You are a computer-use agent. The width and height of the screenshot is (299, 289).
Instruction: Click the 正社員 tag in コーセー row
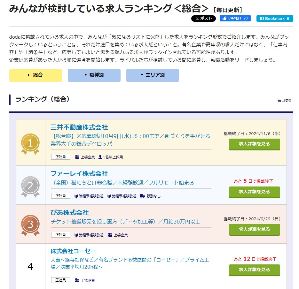(61, 280)
